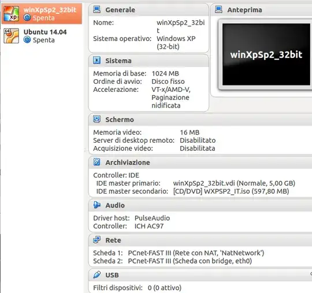This screenshot has width=312, height=293.
Task: Click the Windows XP machine icon
Action: [11, 13]
